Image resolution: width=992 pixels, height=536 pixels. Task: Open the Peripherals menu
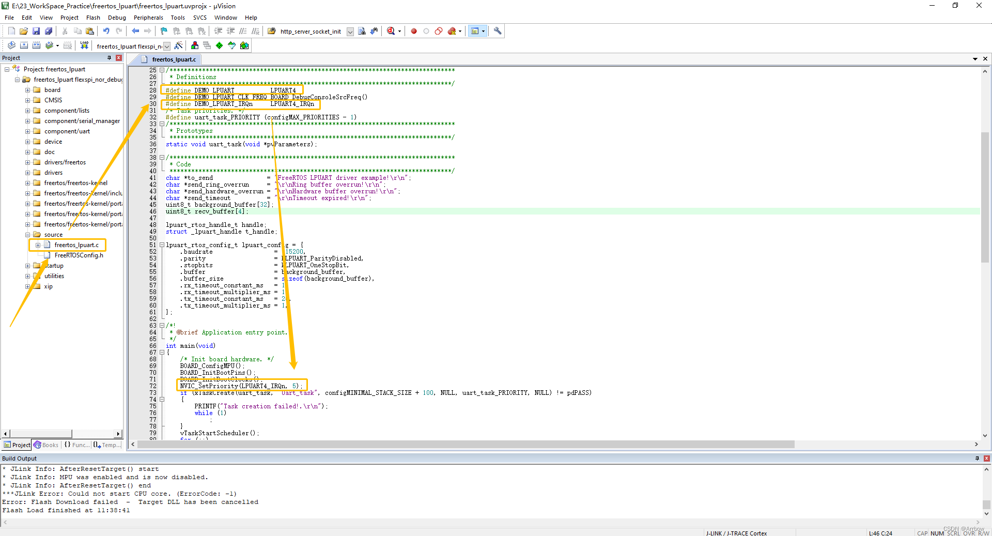[x=148, y=18]
